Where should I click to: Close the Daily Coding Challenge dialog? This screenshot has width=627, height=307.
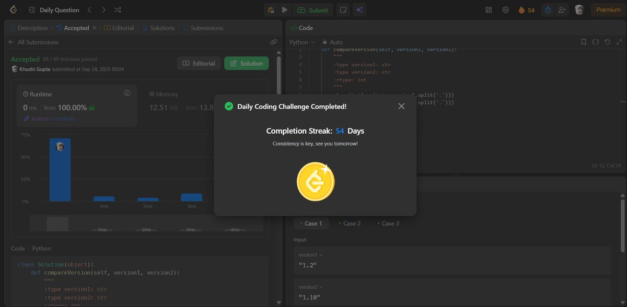coord(401,106)
